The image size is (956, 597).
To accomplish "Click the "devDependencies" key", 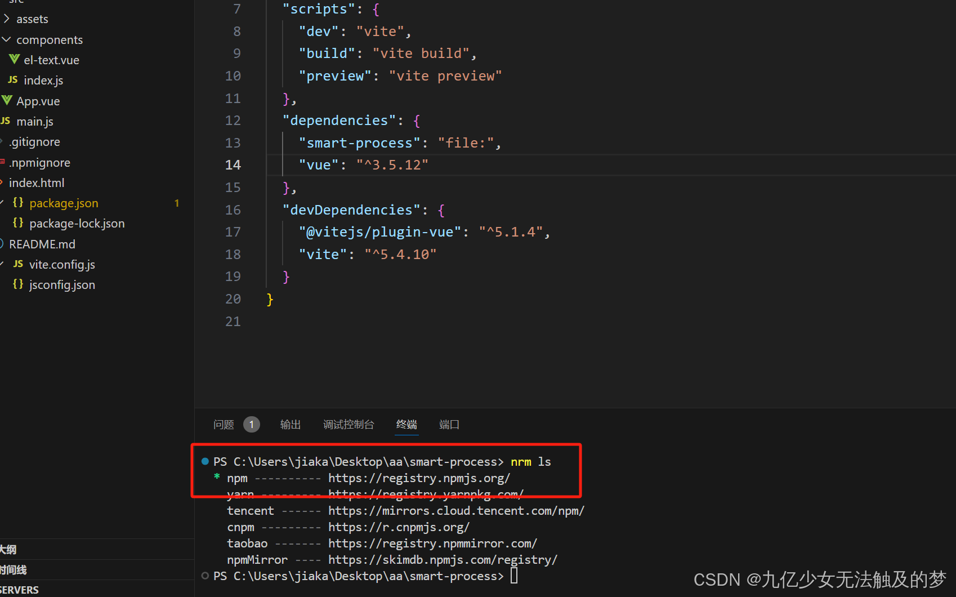I will (x=351, y=210).
